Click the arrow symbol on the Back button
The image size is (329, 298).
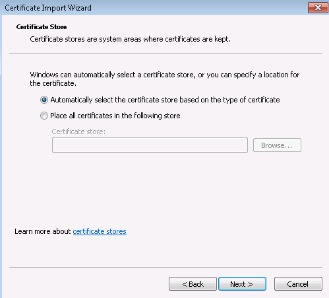coord(185,284)
